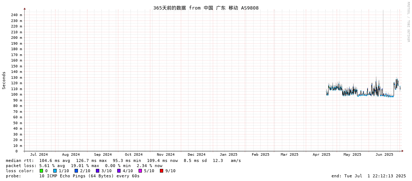
Task: Click the blue 2/10 loss swatch
Action: tap(76, 171)
